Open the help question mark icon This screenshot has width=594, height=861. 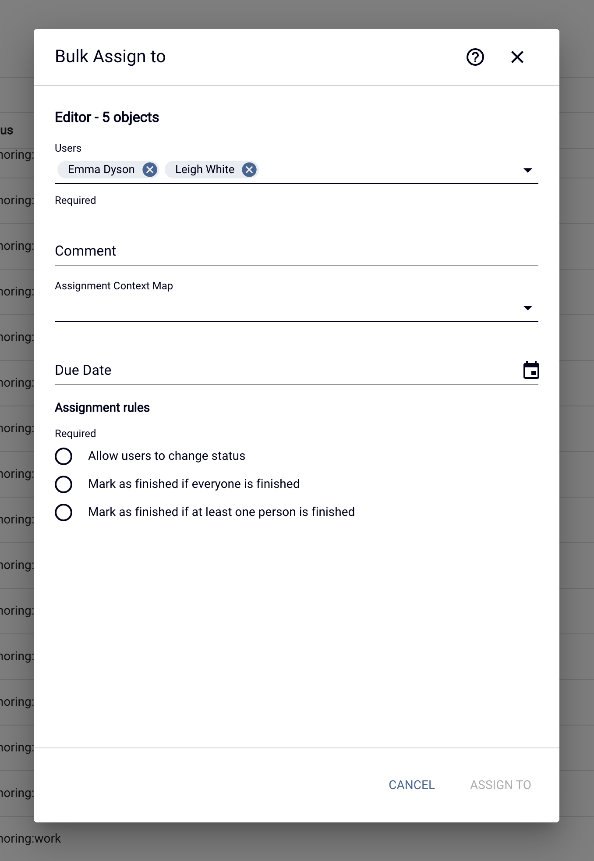[475, 57]
